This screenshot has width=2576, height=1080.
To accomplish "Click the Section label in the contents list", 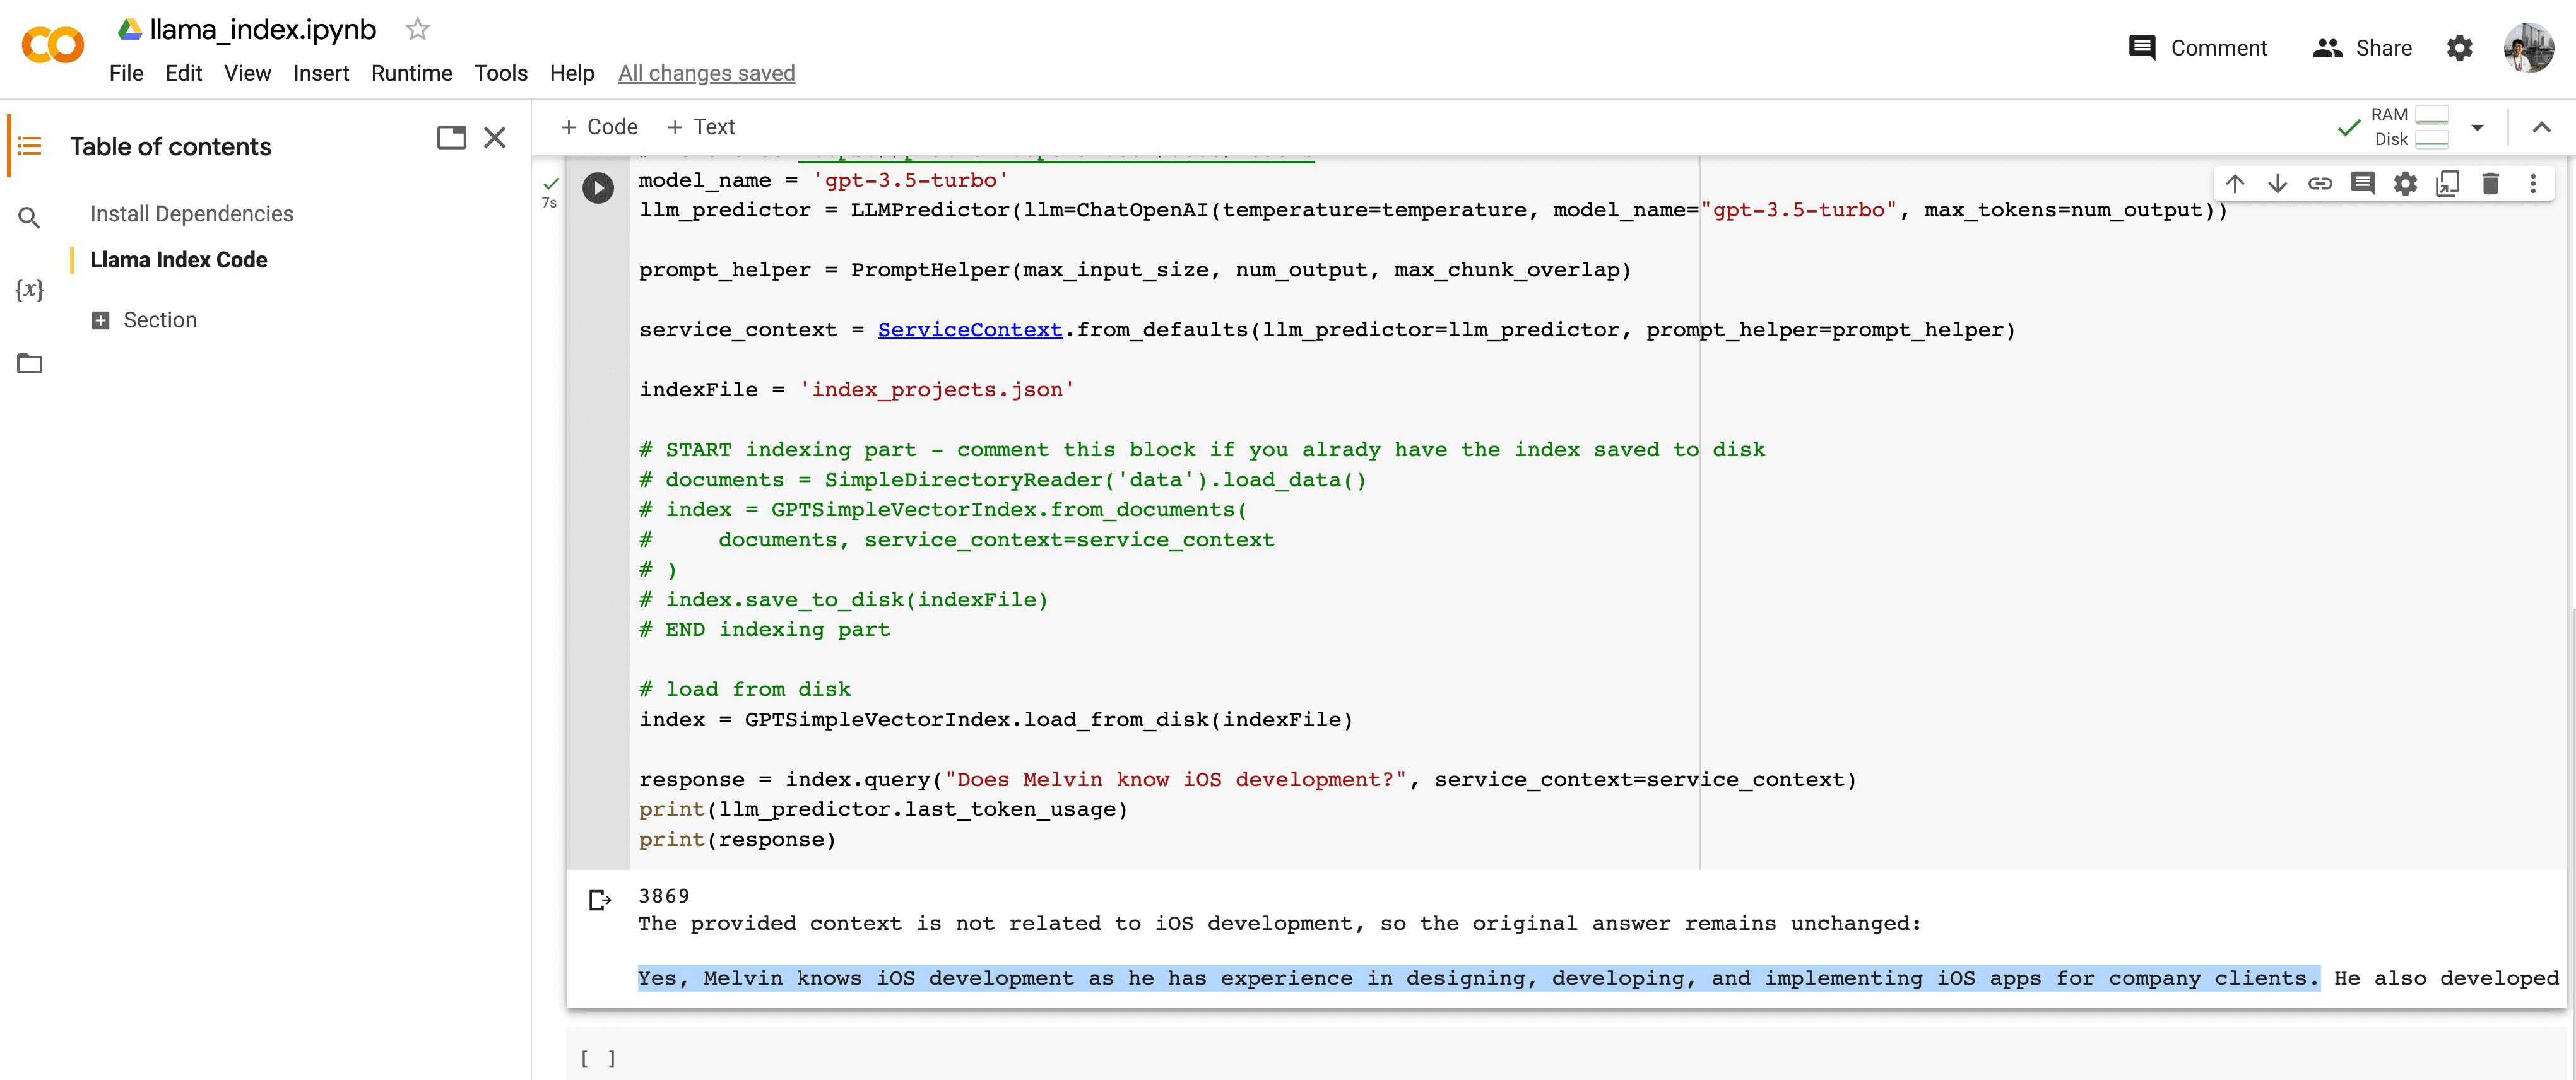I will [x=160, y=320].
